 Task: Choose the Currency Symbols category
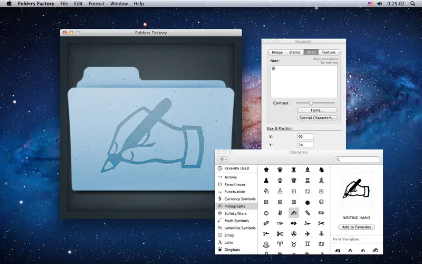[x=236, y=199]
